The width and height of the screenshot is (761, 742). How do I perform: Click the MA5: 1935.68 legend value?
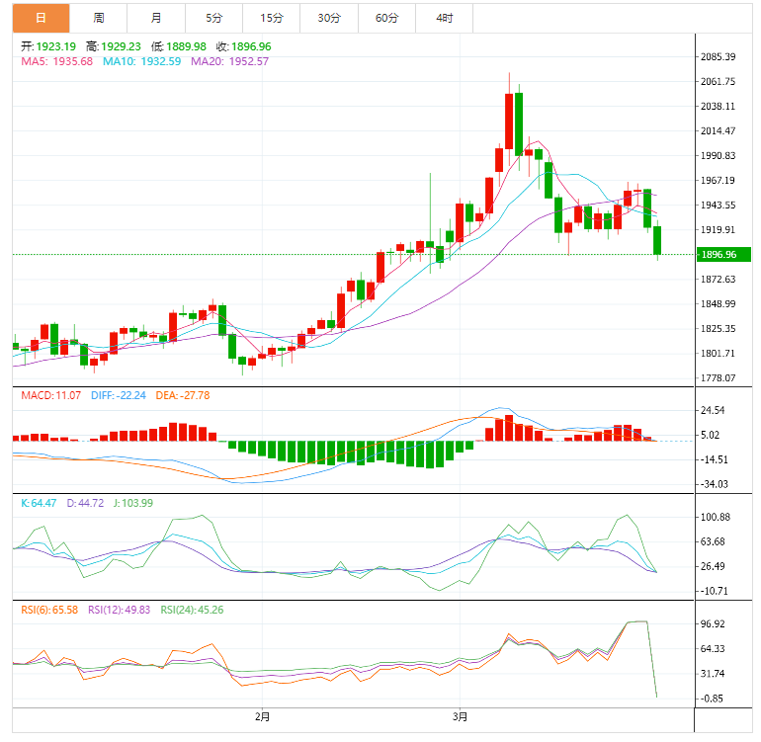(56, 61)
